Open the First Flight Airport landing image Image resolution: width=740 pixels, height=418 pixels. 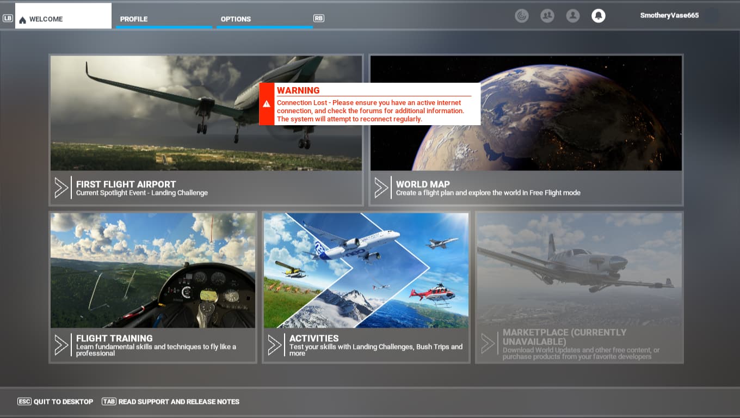[x=206, y=113]
